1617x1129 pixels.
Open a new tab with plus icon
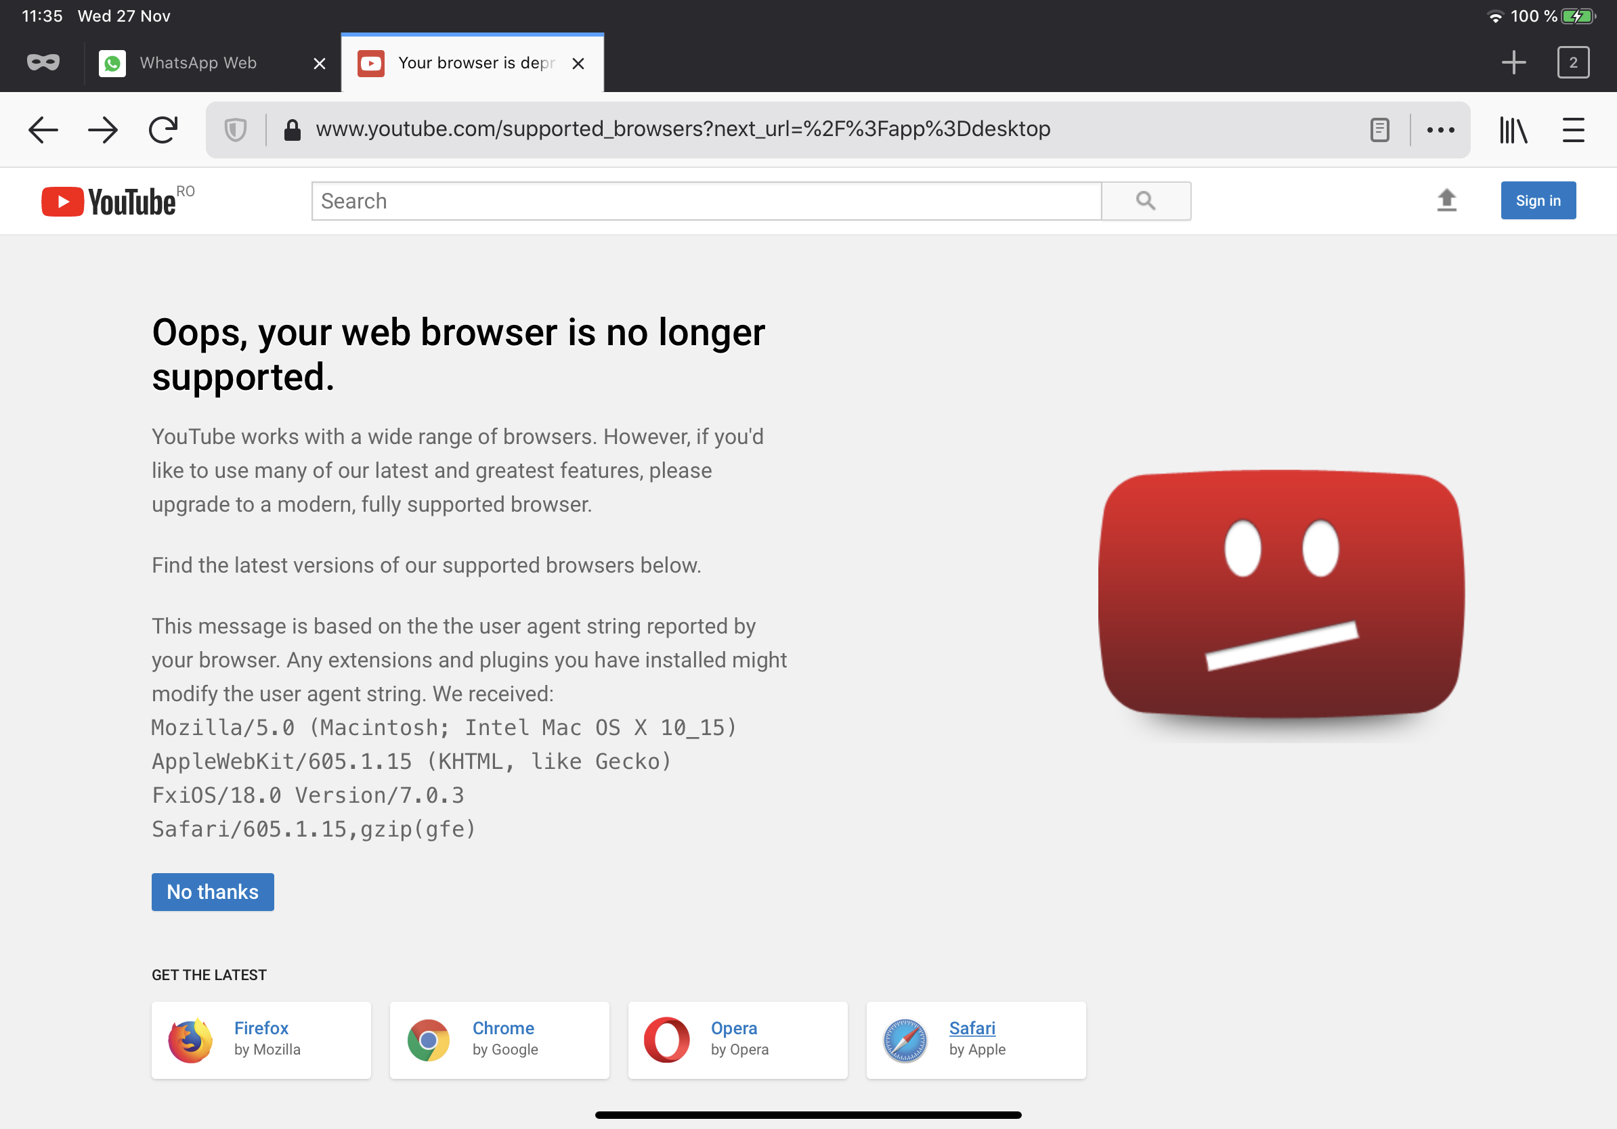(x=1513, y=63)
